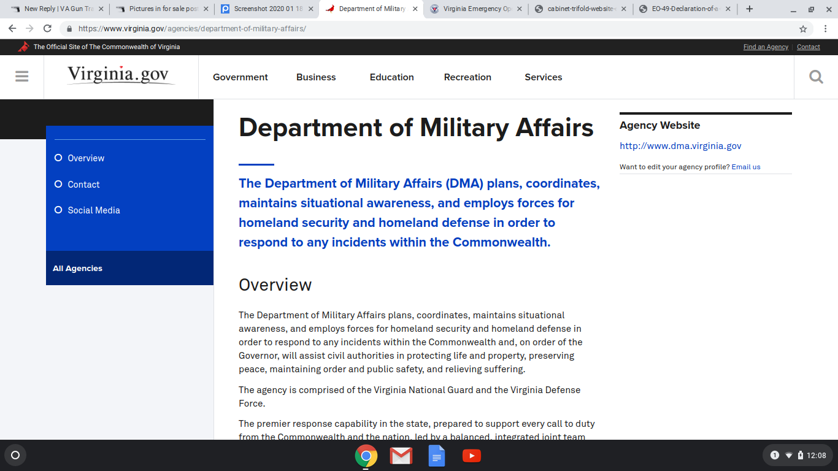This screenshot has width=838, height=471.
Task: Open the Business nav menu
Action: click(x=316, y=77)
